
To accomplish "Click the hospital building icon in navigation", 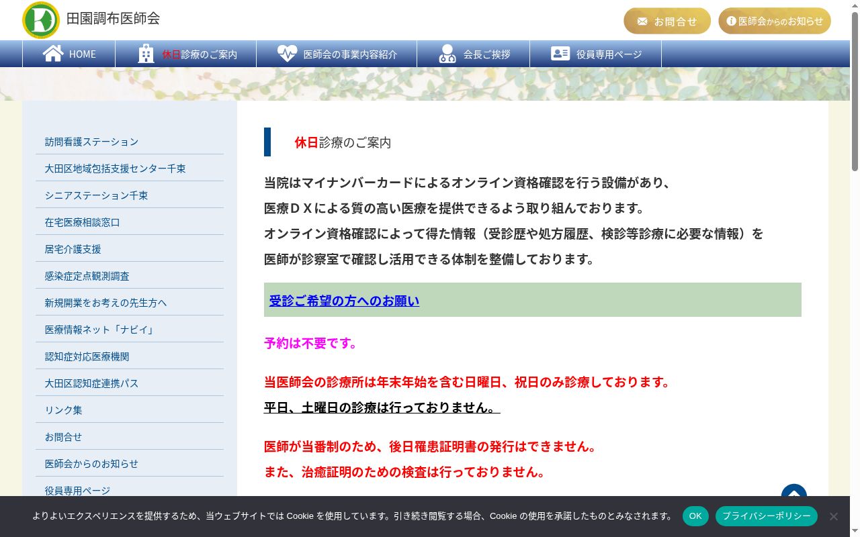I will click(146, 54).
